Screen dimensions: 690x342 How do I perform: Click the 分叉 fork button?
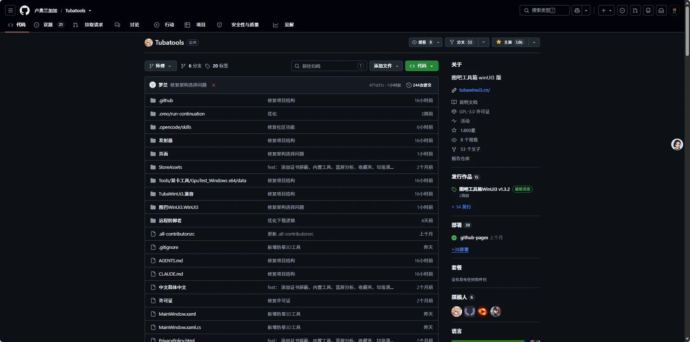click(x=461, y=42)
